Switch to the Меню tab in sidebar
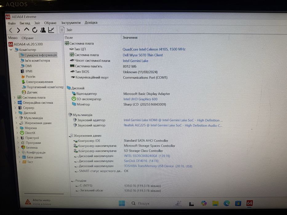 13,38
